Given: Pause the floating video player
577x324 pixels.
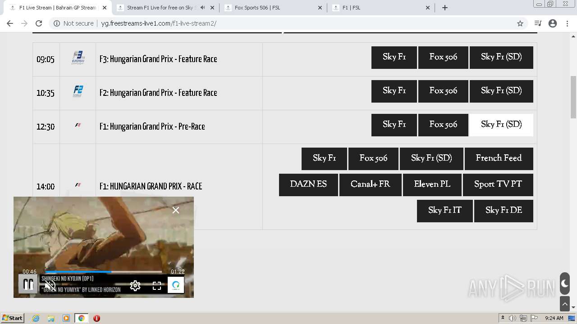Looking at the screenshot, I should click(28, 284).
